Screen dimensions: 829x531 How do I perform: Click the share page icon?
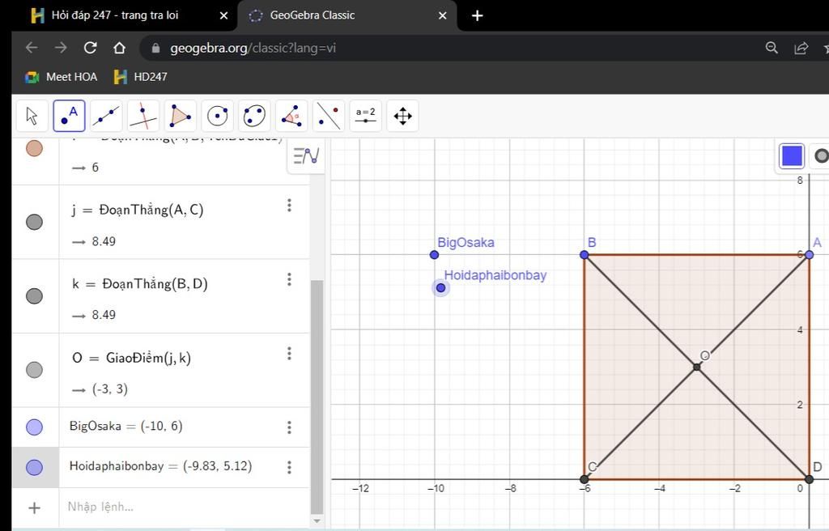(x=801, y=48)
